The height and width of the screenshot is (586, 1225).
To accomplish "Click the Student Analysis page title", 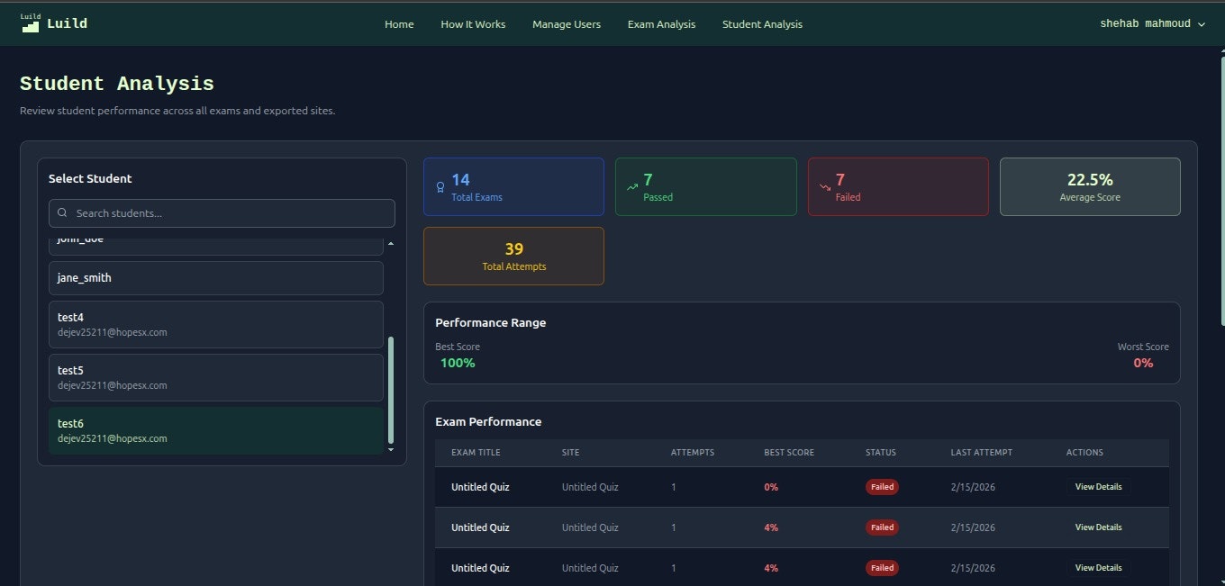I will (117, 84).
